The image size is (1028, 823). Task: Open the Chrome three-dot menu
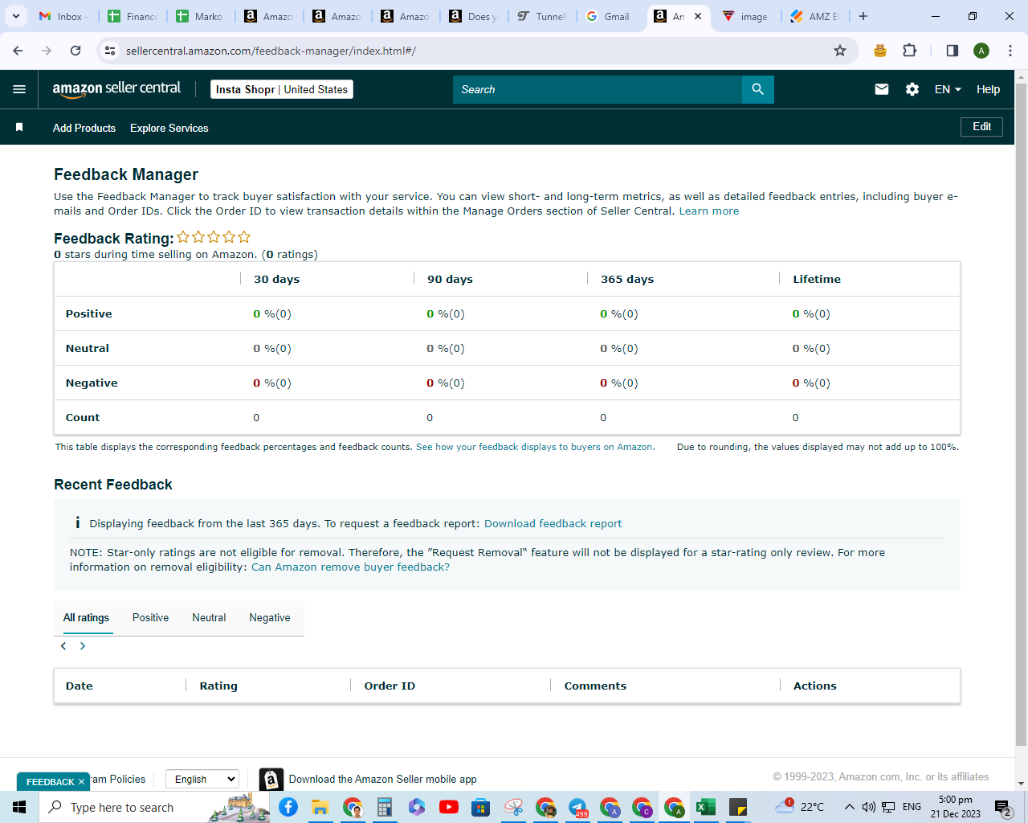[x=1010, y=51]
